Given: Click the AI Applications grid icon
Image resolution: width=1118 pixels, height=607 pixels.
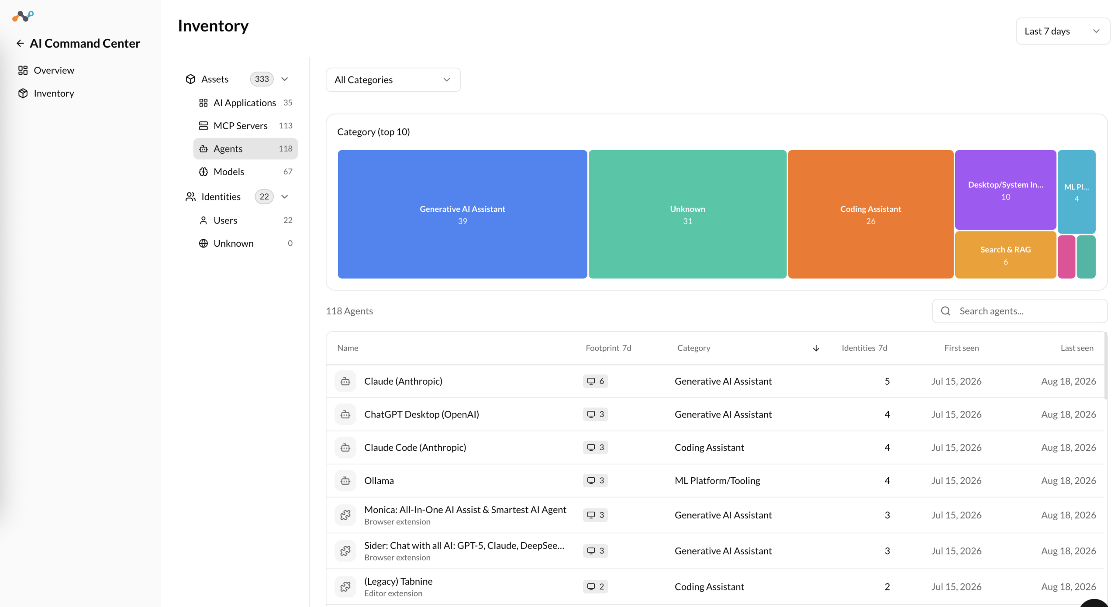Looking at the screenshot, I should point(203,103).
